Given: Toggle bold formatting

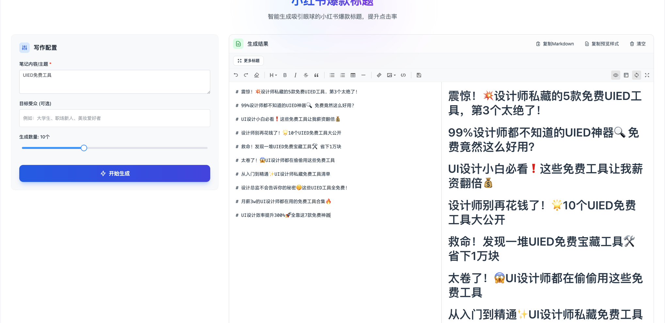Looking at the screenshot, I should coord(285,75).
